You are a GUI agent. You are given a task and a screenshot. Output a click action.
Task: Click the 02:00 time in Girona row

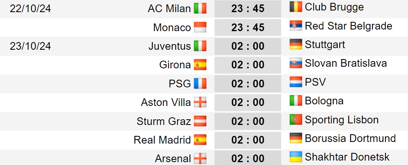coord(248,65)
